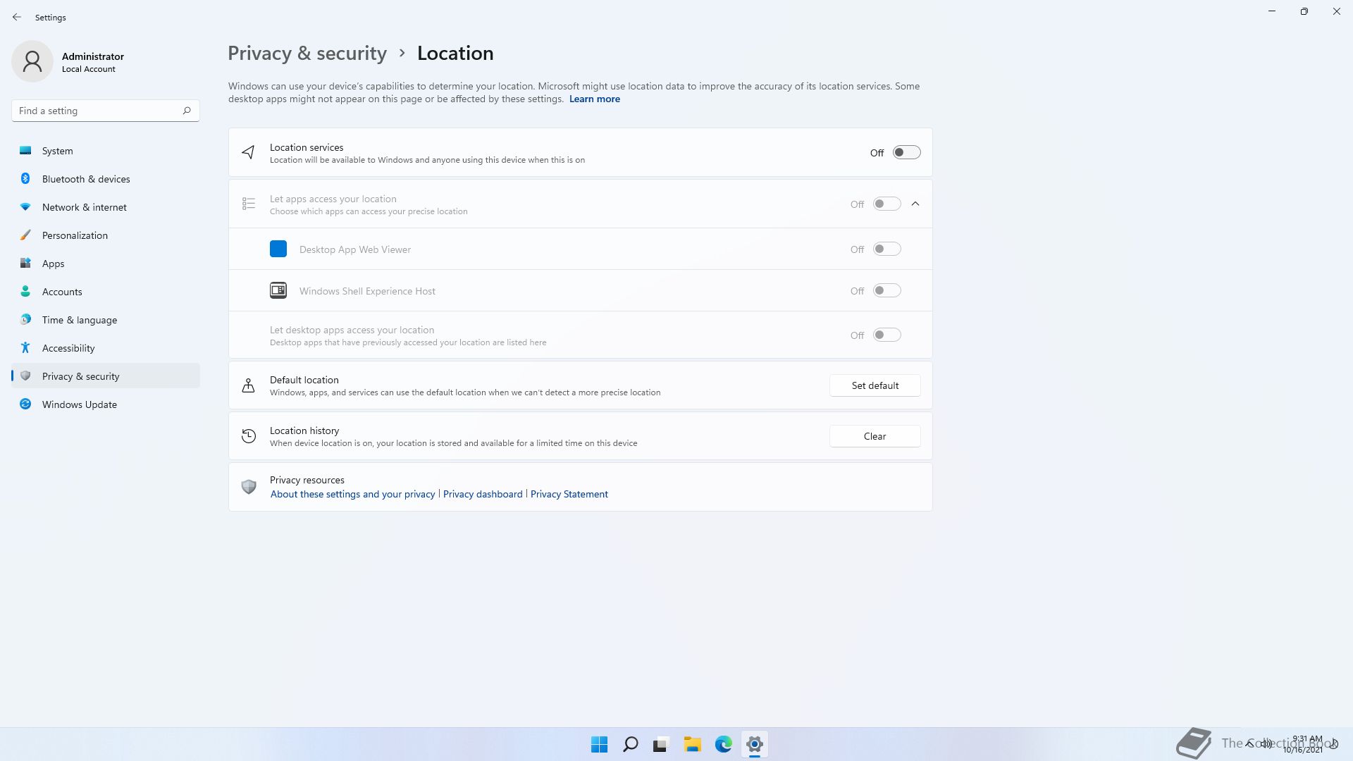This screenshot has height=761, width=1353.
Task: Focus the Find a setting search box
Action: tap(106, 111)
